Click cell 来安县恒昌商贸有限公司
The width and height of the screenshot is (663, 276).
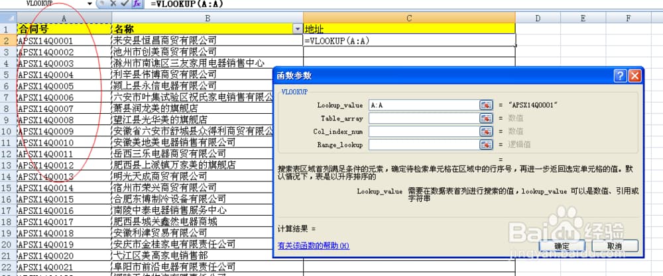tap(208, 40)
